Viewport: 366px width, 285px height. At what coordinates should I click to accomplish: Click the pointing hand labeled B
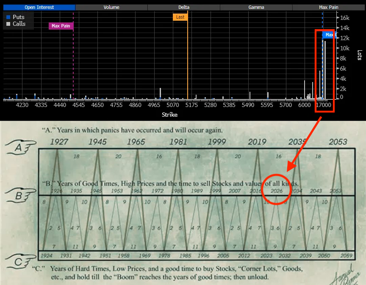click(20, 195)
